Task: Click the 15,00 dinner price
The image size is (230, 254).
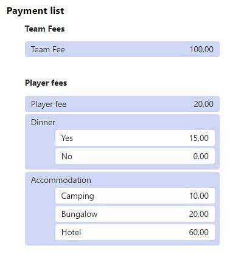Action: tap(199, 138)
